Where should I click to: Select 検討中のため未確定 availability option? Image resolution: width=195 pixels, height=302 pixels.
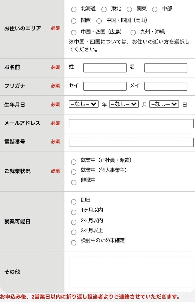pos(73,242)
